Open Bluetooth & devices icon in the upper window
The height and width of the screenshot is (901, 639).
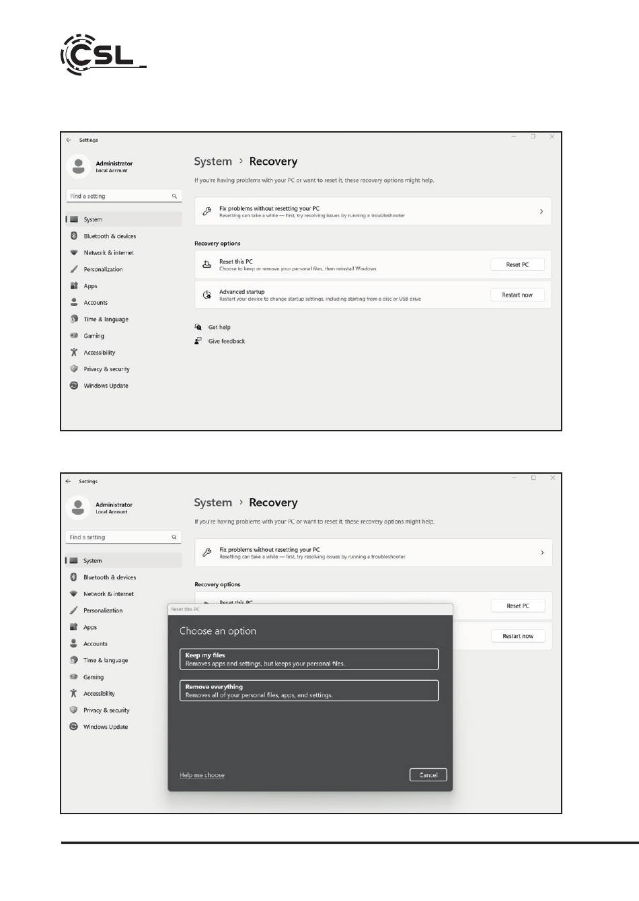pos(74,236)
